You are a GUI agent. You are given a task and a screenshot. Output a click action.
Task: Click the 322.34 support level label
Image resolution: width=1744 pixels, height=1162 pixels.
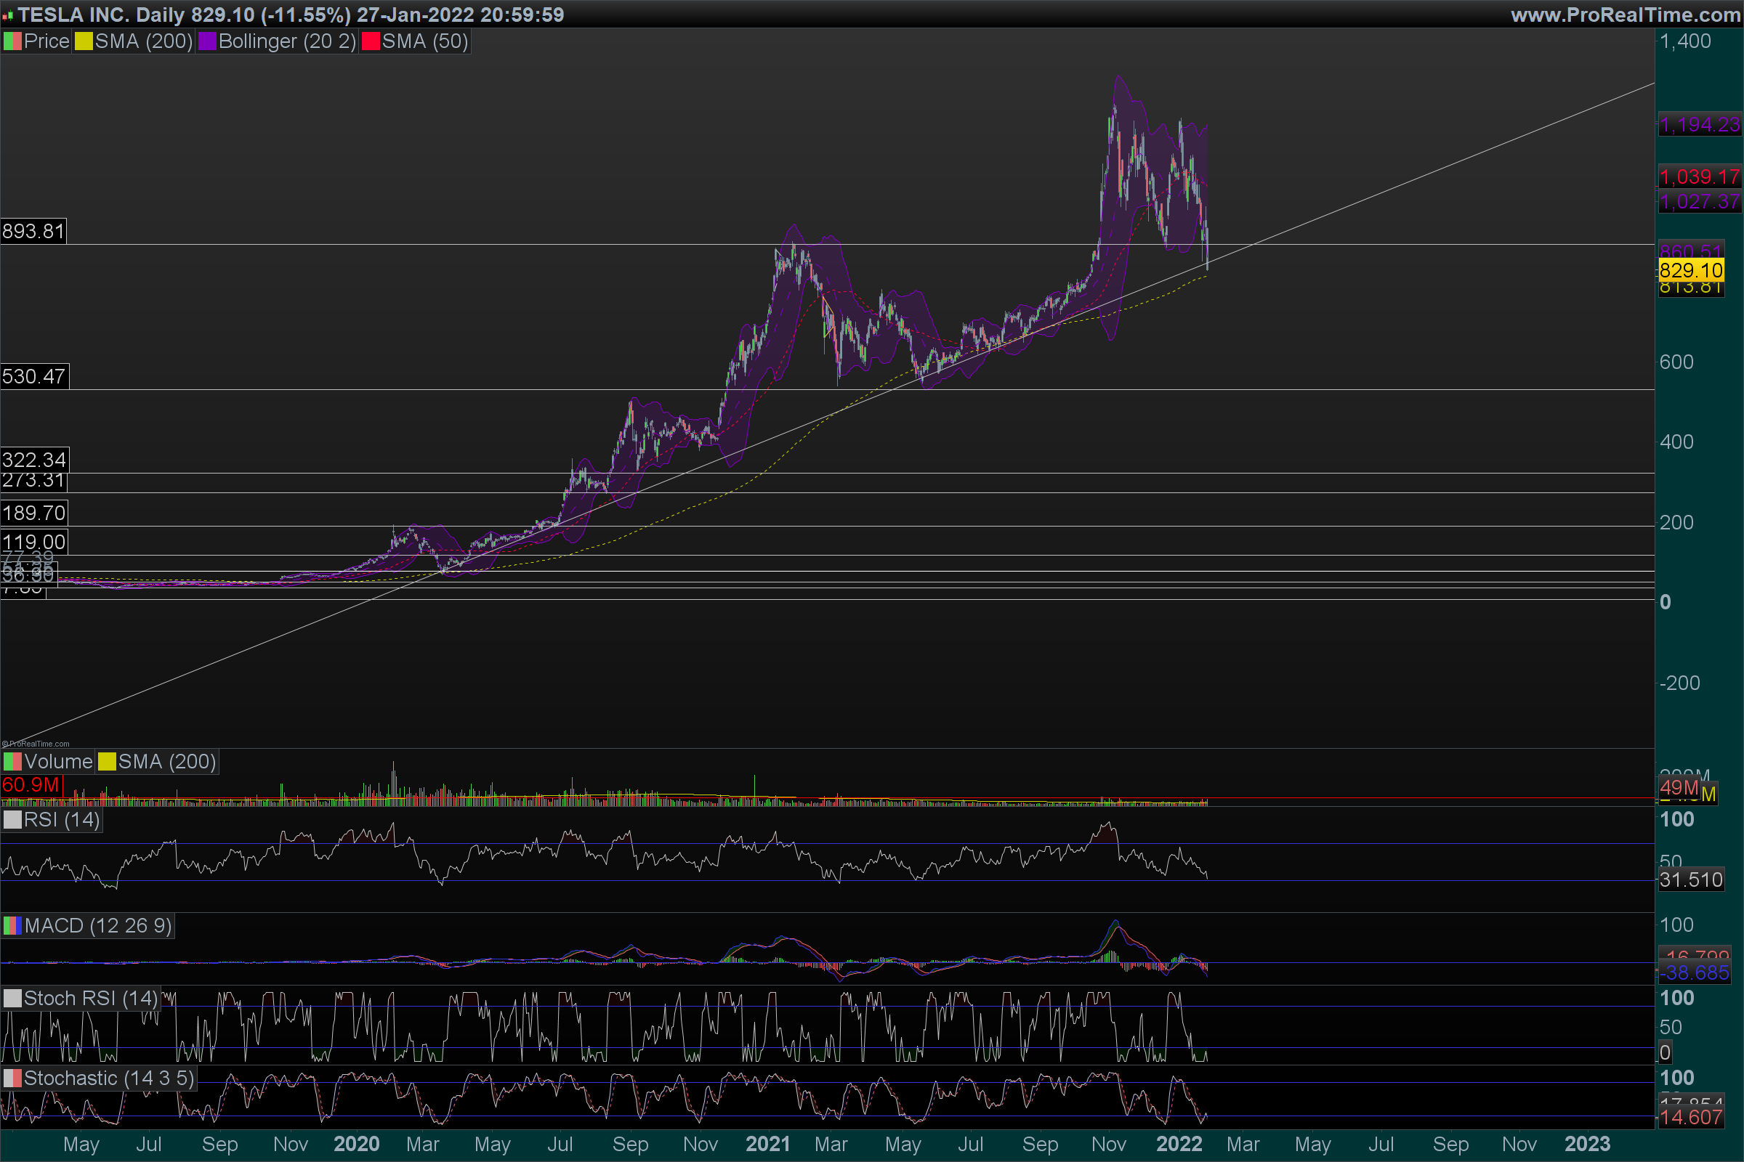(x=34, y=459)
